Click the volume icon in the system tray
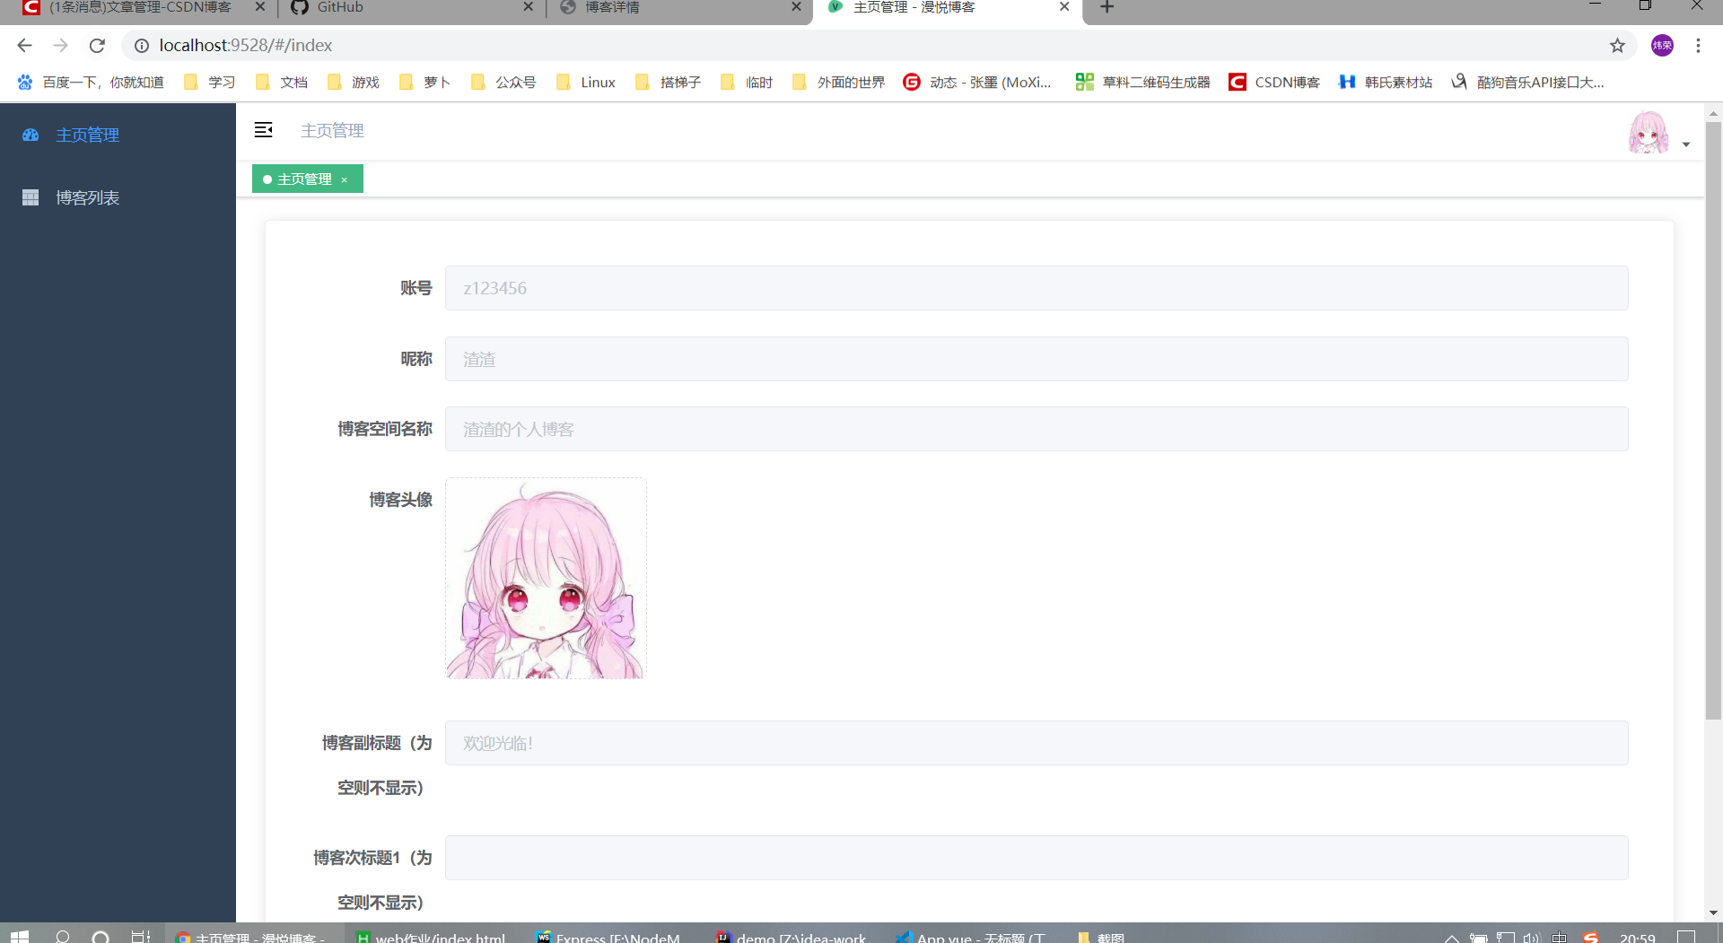 click(x=1532, y=935)
